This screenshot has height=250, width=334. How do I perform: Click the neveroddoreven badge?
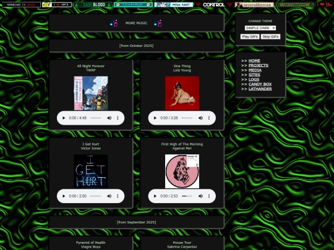pyautogui.click(x=254, y=4)
